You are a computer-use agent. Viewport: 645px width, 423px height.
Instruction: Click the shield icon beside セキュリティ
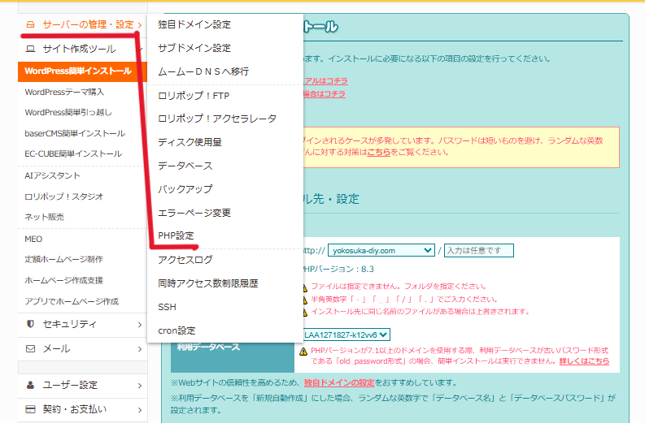click(30, 324)
